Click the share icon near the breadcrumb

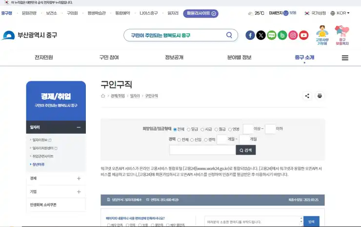click(307, 96)
